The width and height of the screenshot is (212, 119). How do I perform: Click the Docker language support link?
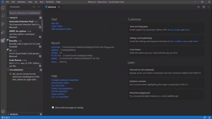click(177, 30)
